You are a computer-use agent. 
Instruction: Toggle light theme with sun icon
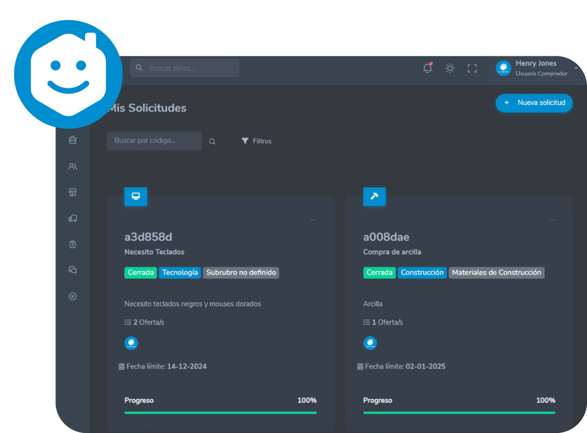(x=449, y=68)
